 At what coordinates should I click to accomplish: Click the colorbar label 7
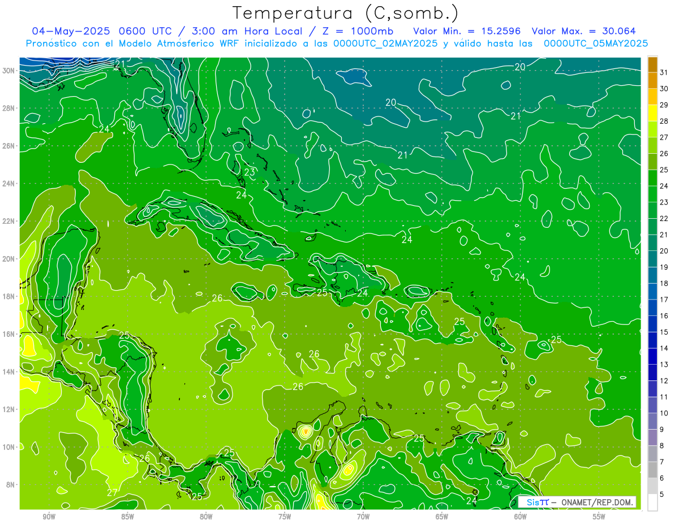[662, 462]
